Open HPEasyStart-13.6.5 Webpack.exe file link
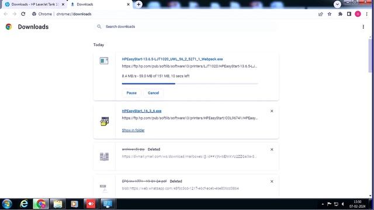 tap(172, 59)
